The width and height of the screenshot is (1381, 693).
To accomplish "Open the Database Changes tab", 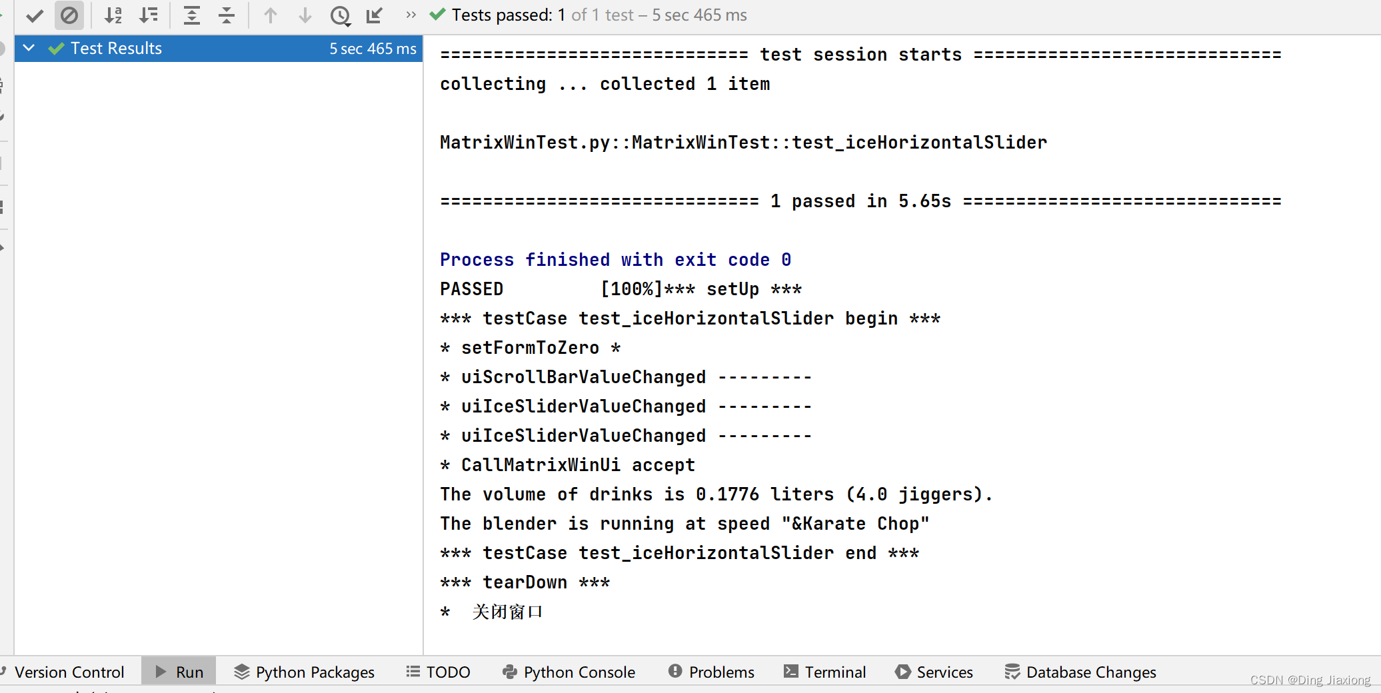I will tap(1080, 672).
